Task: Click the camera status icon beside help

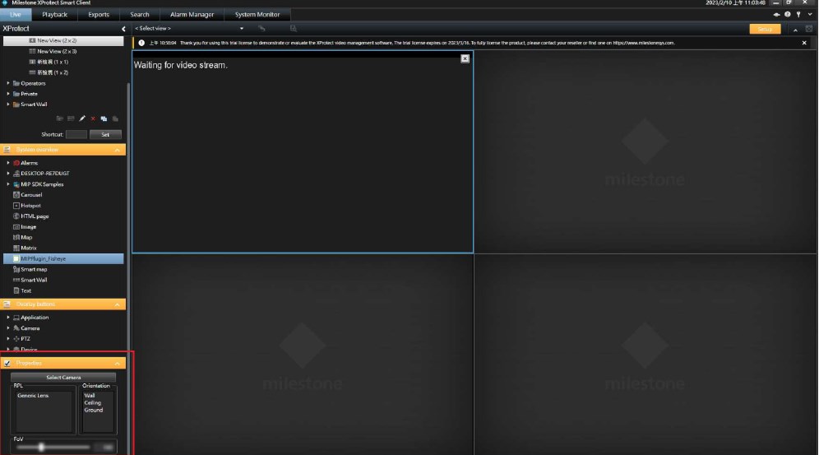Action: (x=776, y=15)
